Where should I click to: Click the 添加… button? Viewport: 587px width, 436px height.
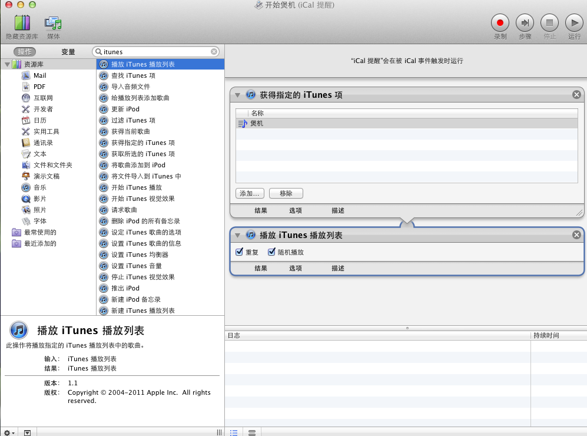coord(250,193)
